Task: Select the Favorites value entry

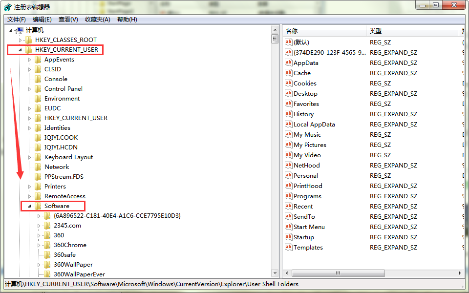Action: click(x=306, y=104)
